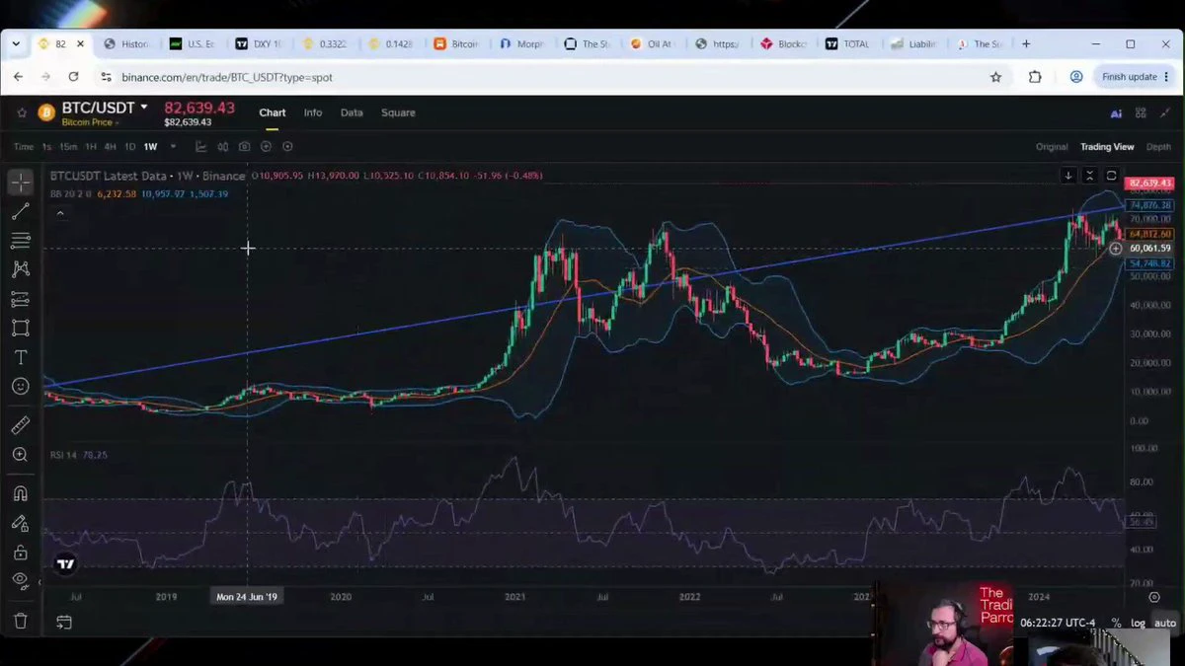Toggle hide all drawings eye
1185x666 pixels.
[20, 581]
